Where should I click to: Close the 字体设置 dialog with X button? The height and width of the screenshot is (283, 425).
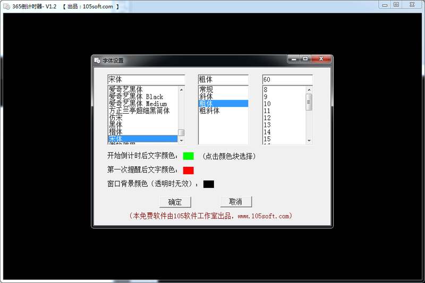320,59
